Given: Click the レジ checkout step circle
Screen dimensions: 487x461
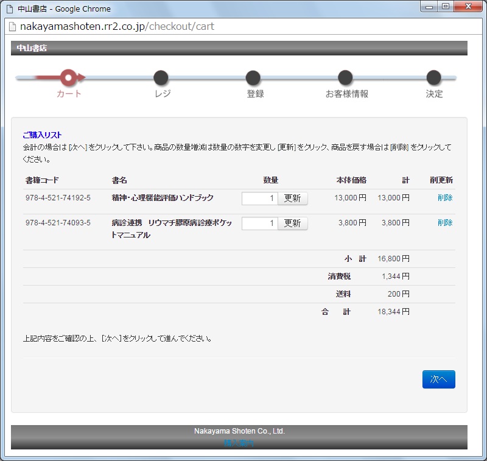Looking at the screenshot, I should (161, 78).
